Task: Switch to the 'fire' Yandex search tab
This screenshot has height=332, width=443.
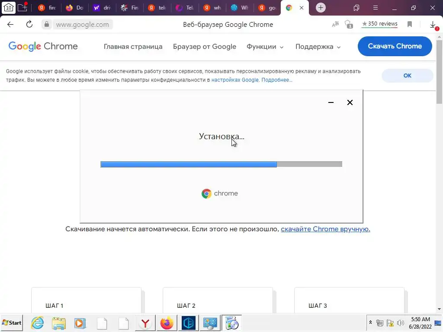Action: tap(47, 8)
